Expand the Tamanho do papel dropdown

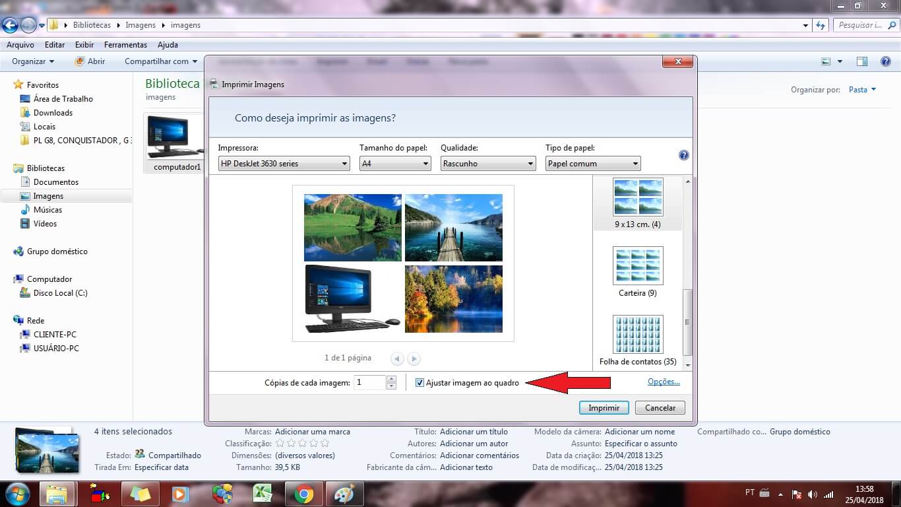click(x=394, y=164)
